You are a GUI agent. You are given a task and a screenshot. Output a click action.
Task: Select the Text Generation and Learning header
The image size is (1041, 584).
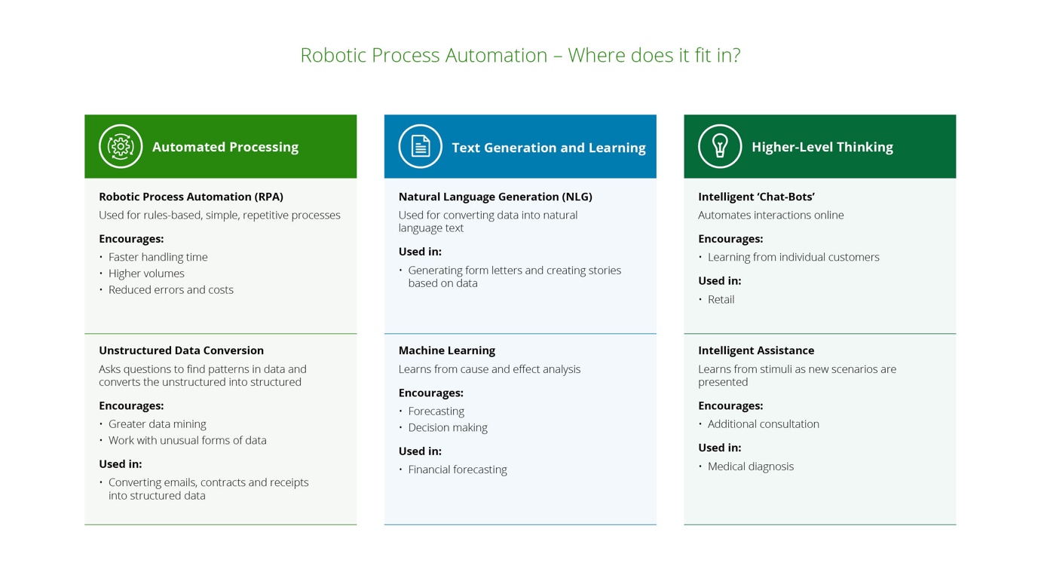[520, 148]
